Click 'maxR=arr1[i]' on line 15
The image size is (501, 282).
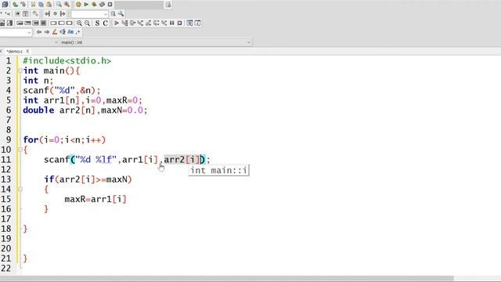click(x=96, y=199)
